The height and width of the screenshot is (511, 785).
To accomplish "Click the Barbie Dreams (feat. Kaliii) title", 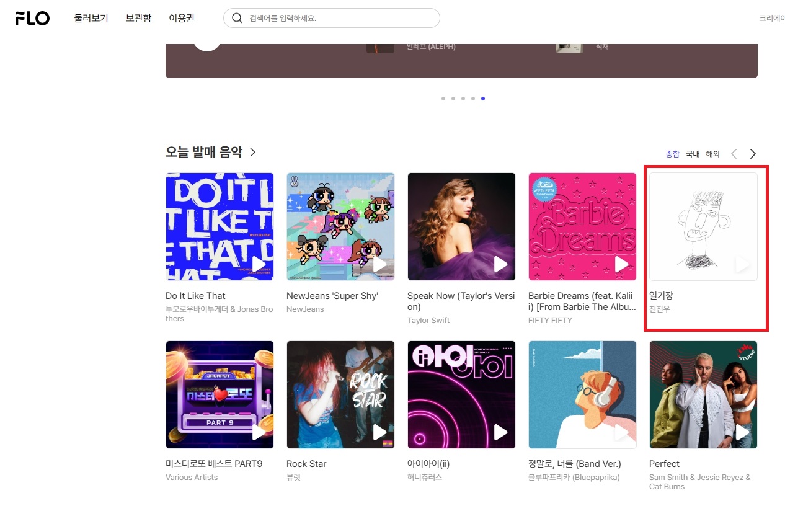I will click(x=582, y=301).
